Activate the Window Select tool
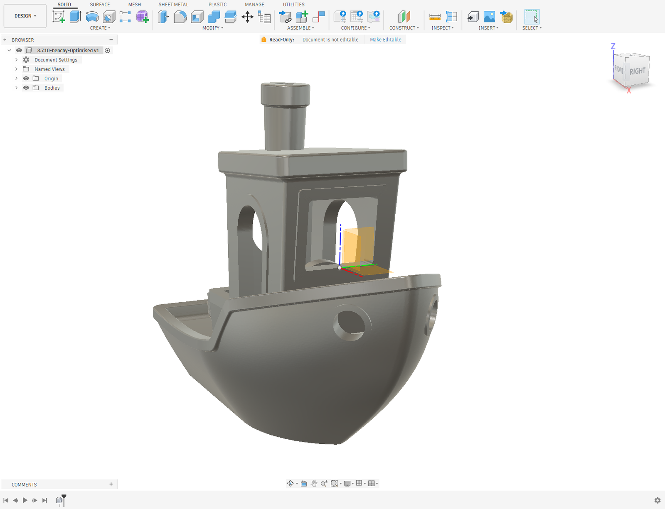This screenshot has width=665, height=509. (x=532, y=17)
